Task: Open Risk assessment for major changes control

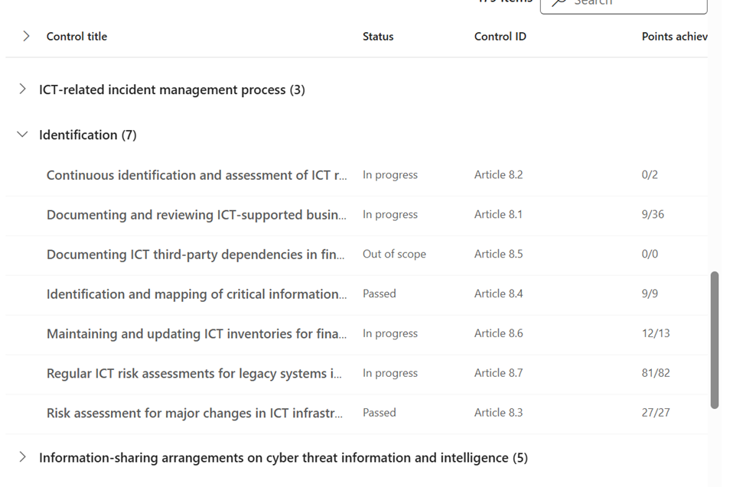Action: coord(194,413)
